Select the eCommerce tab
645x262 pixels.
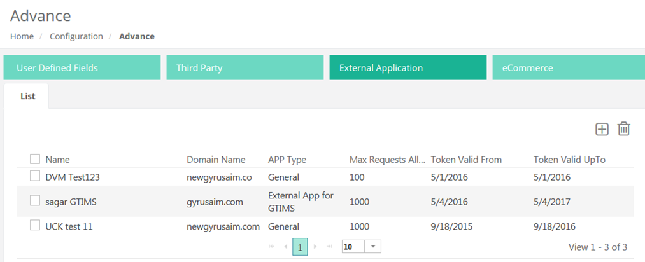point(568,67)
